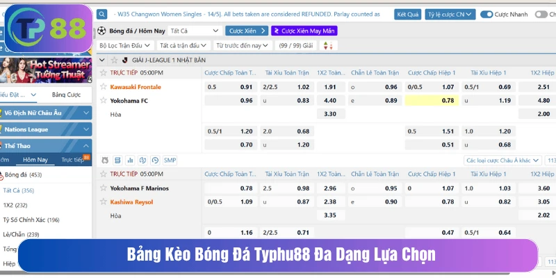556x278 pixels.
Task: Click Kawasaki Frontale handicap odds 0.91
Action: click(x=231, y=87)
